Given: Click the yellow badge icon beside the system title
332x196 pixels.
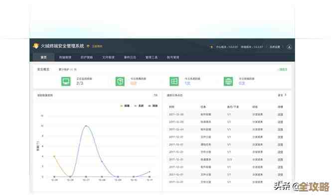Looking at the screenshot, I should 88,46.
